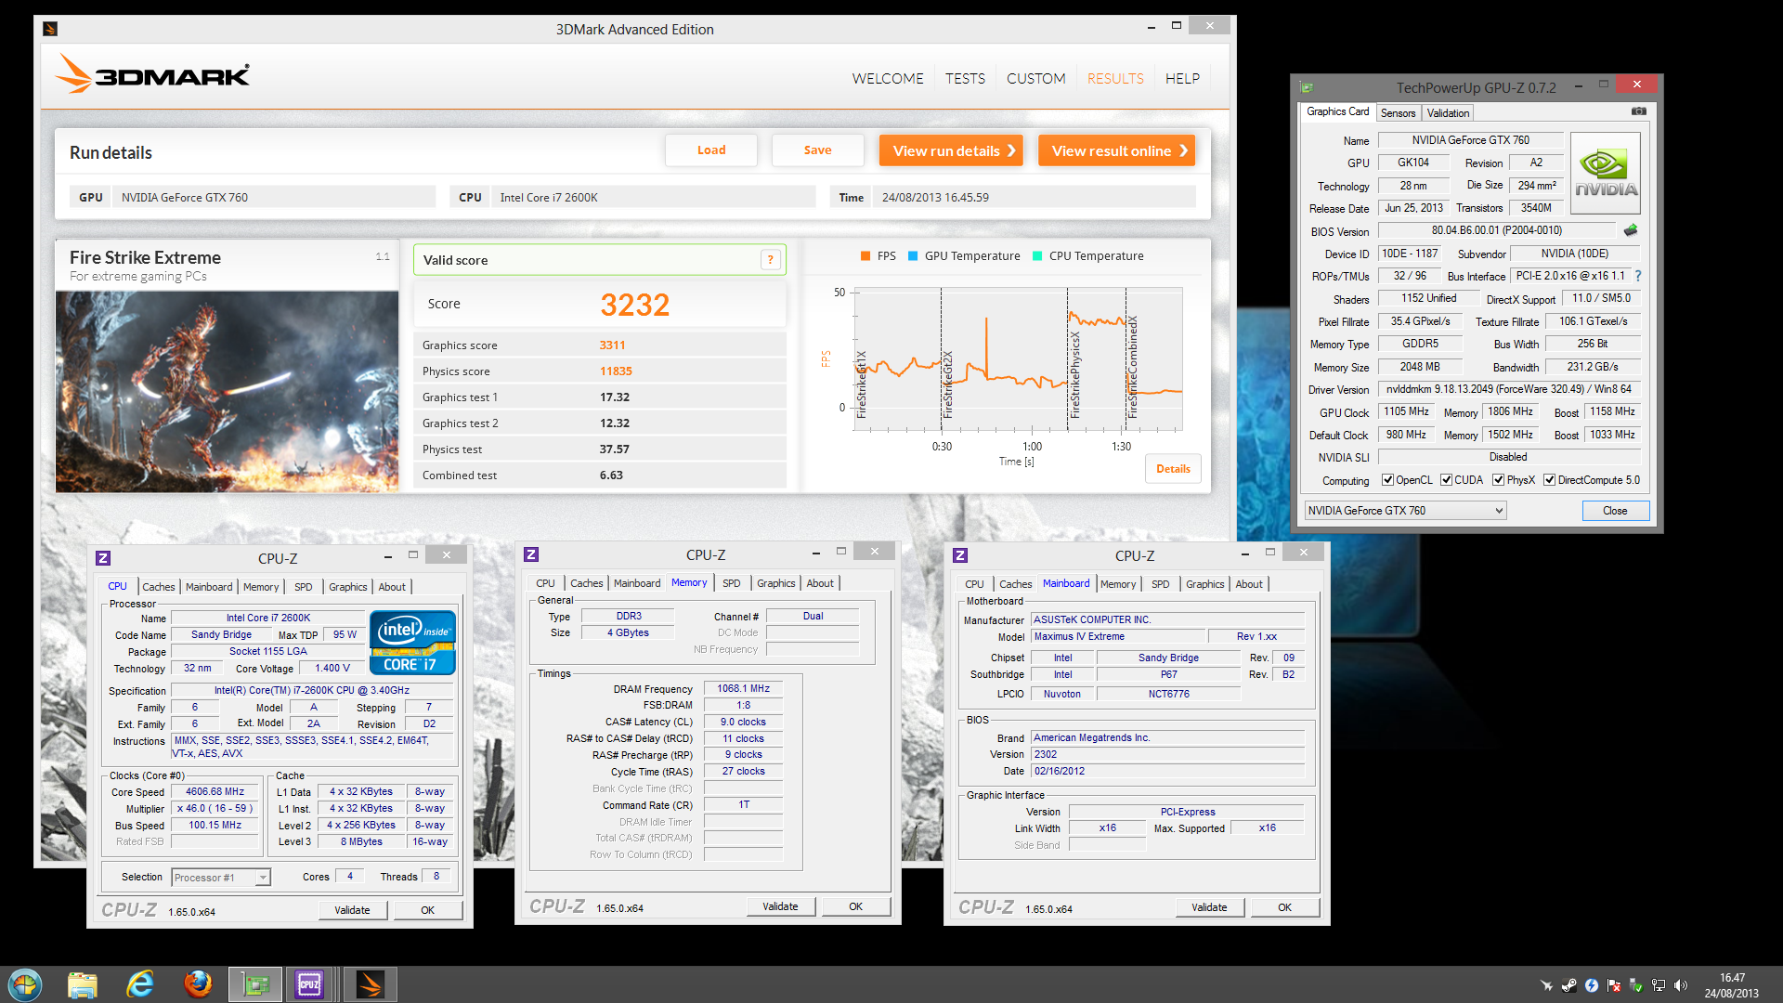Click the Z icon of the CPU-Z CPU window
Screen dimensions: 1783x1003
pyautogui.click(x=103, y=558)
